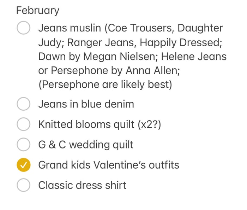
Task: Mark Jeans in blue denim as done
Action: click(24, 104)
